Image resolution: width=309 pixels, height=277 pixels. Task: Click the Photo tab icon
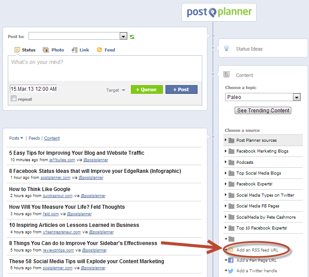pyautogui.click(x=46, y=50)
